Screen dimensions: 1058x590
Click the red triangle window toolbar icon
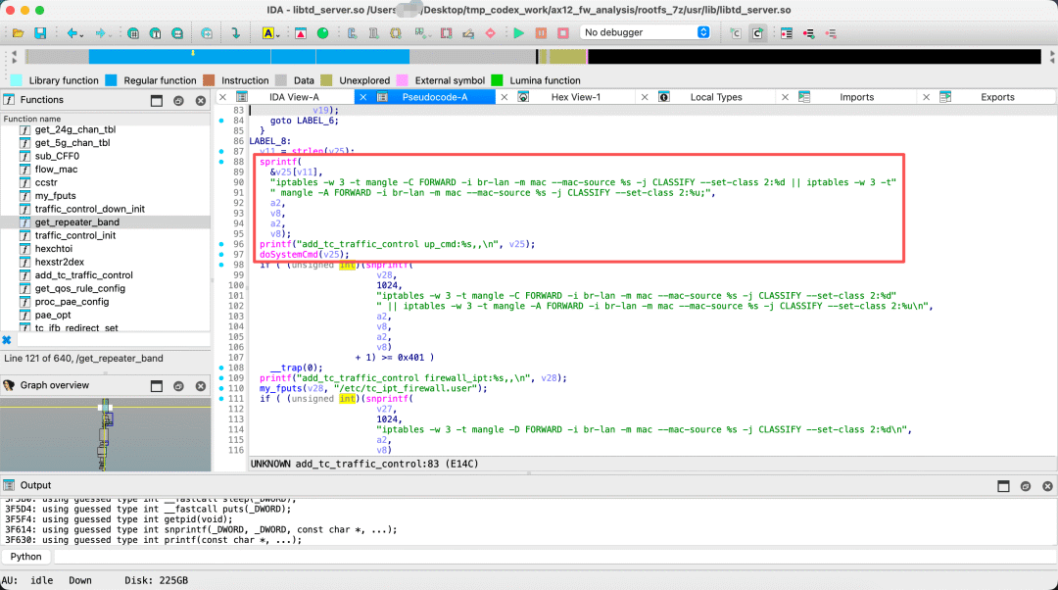click(301, 32)
